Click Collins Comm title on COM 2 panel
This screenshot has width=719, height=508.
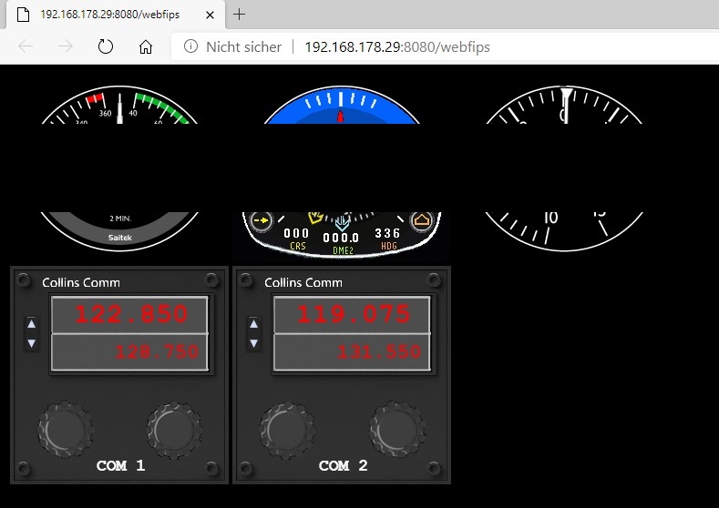(x=303, y=282)
